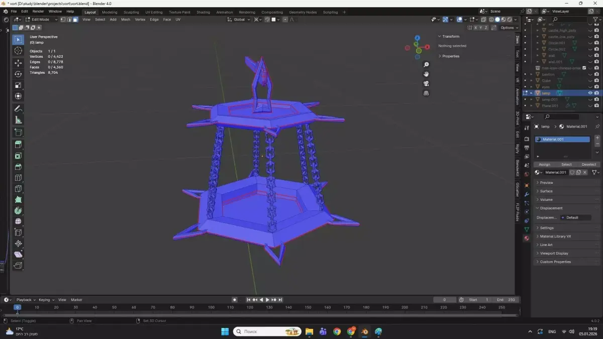This screenshot has width=603, height=339.
Task: Click the timeline play forward button
Action: [x=267, y=300]
